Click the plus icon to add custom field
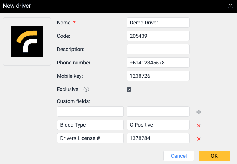Viewport: 237px width, 164px height. pos(199,112)
